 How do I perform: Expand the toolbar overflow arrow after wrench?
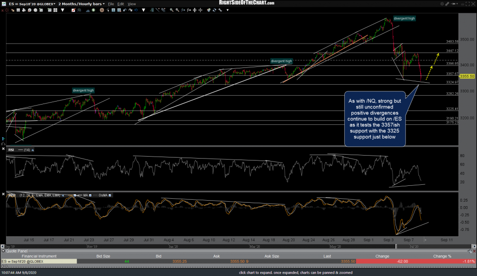[228, 10]
